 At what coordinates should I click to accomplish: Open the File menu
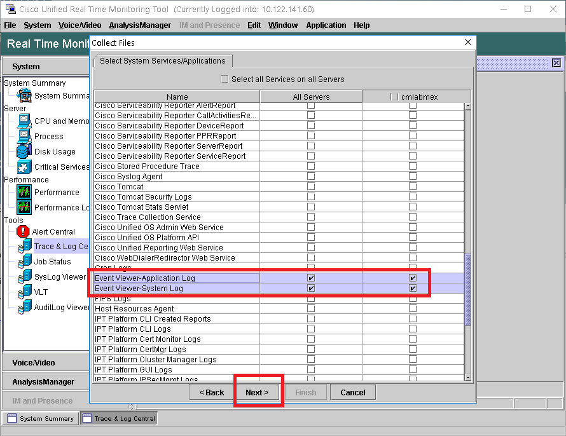(x=10, y=25)
